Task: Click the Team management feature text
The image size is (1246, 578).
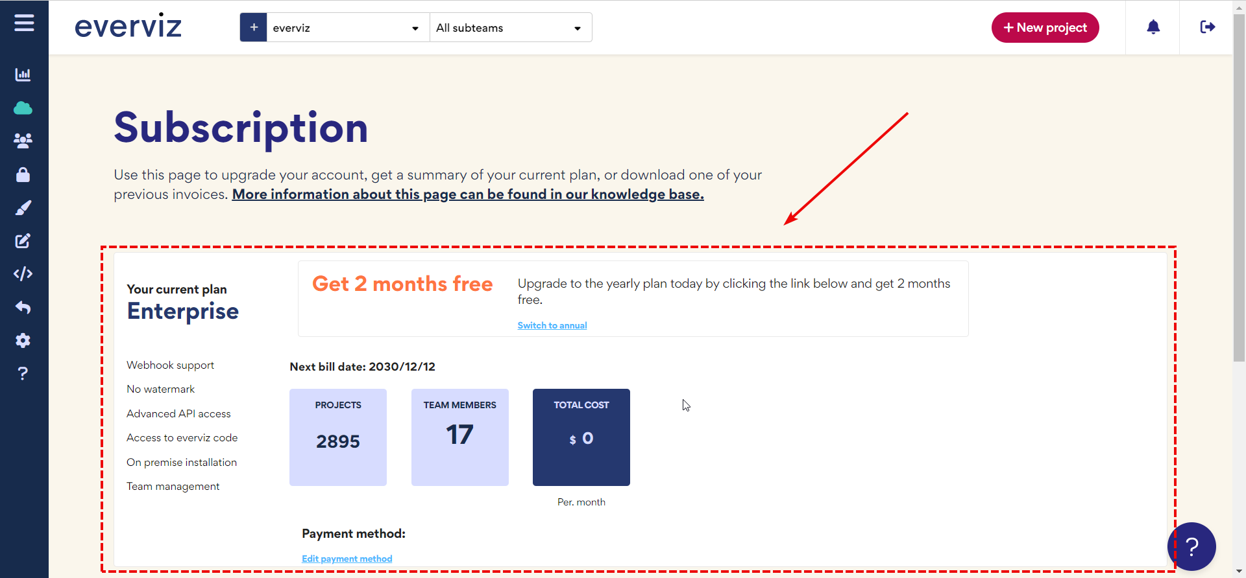Action: click(173, 486)
